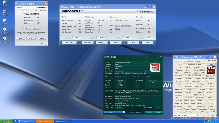Click Select... button under Tests

77,37
